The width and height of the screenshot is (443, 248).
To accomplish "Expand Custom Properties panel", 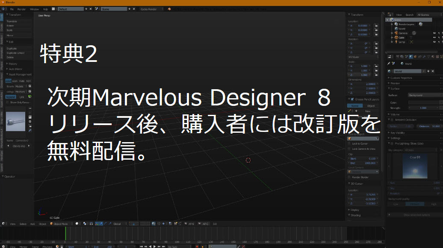I will click(x=401, y=78).
